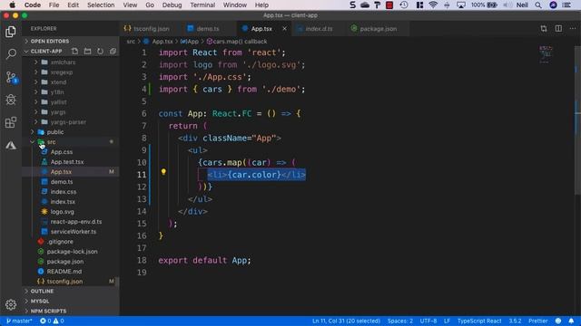
Task: Click Prettier in the status bar
Action: [x=537, y=321]
